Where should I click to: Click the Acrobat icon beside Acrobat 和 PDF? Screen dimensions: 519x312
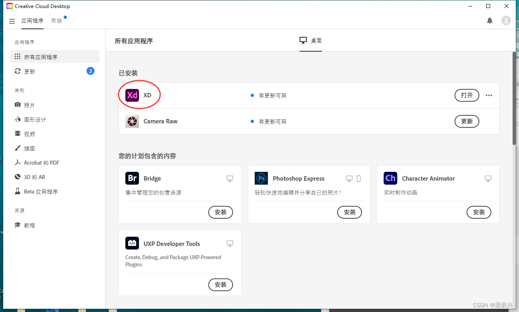(18, 162)
